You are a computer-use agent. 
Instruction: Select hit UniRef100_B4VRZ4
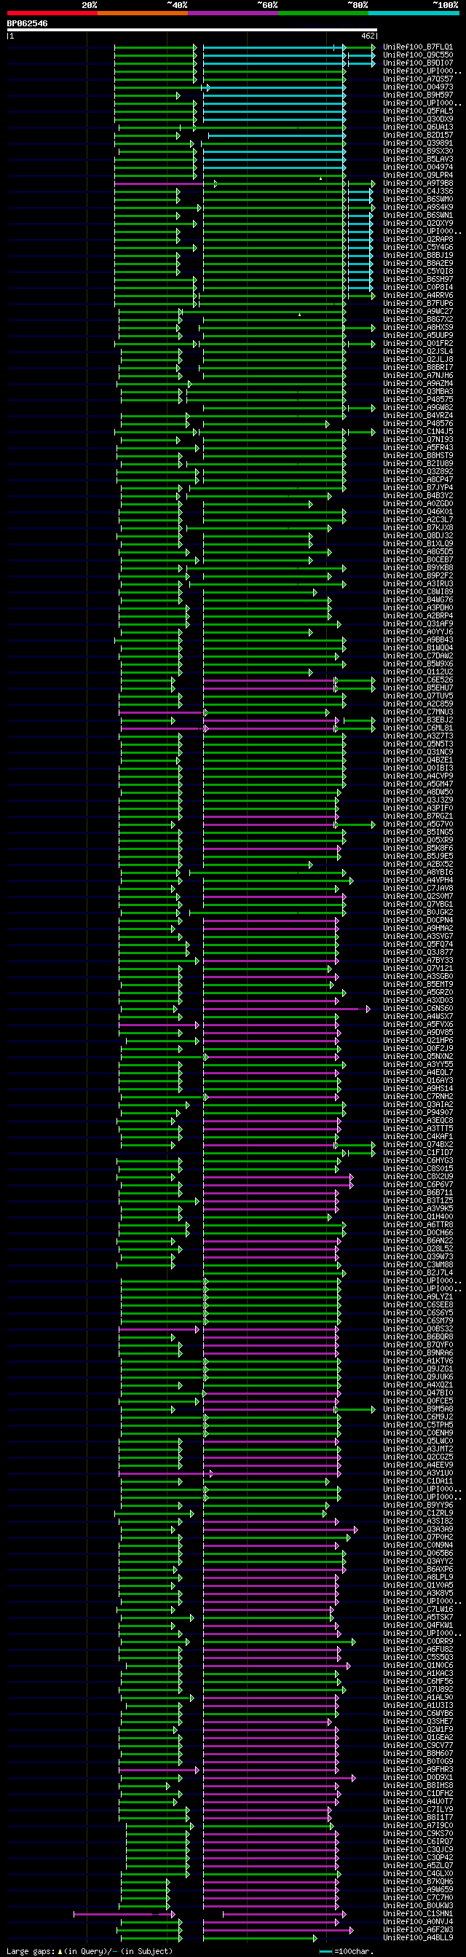pyautogui.click(x=418, y=416)
